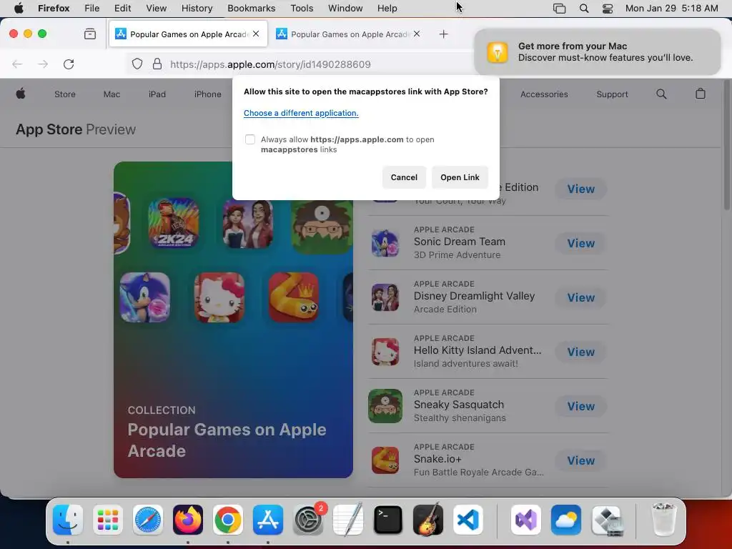Open the History menu
Image resolution: width=732 pixels, height=549 pixels.
click(x=197, y=9)
